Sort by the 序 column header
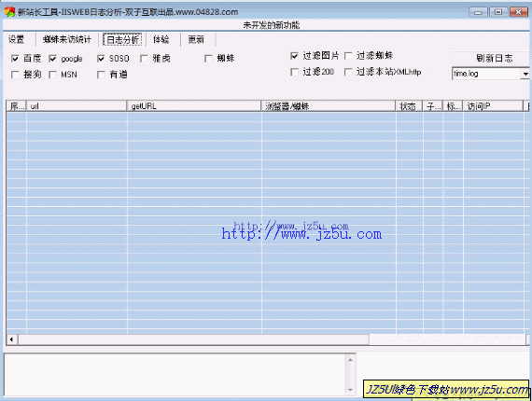 click(x=16, y=106)
